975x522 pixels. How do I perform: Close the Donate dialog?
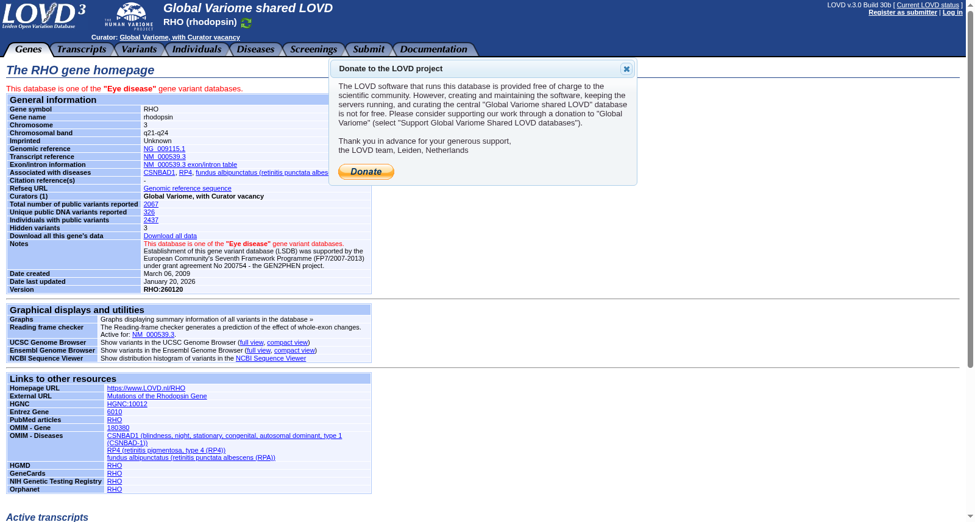pos(626,69)
